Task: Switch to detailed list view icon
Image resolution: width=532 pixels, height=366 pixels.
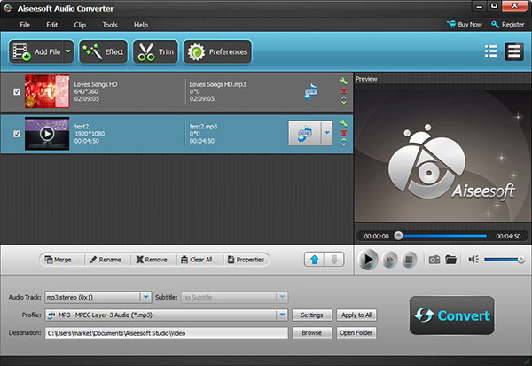Action: [x=514, y=51]
